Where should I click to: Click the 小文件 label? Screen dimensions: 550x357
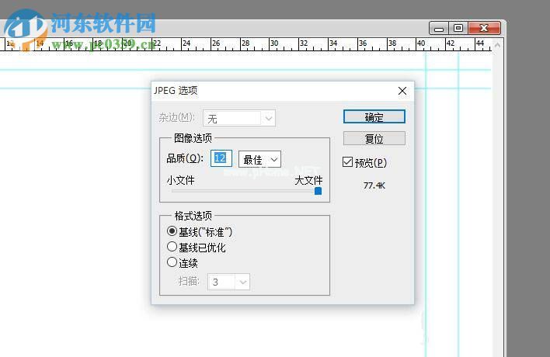(180, 180)
